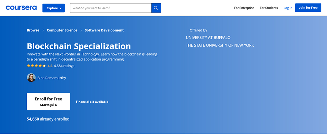Click instructor name Bina Ramamurthy
The image size is (327, 134).
(52, 78)
